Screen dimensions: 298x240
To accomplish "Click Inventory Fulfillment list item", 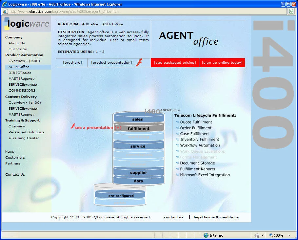I will (x=200, y=140).
